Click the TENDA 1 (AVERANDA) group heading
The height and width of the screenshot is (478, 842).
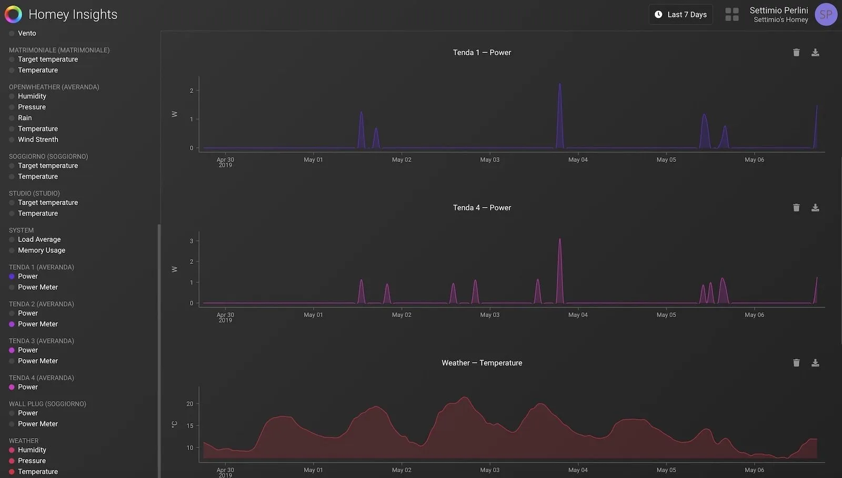click(x=42, y=267)
